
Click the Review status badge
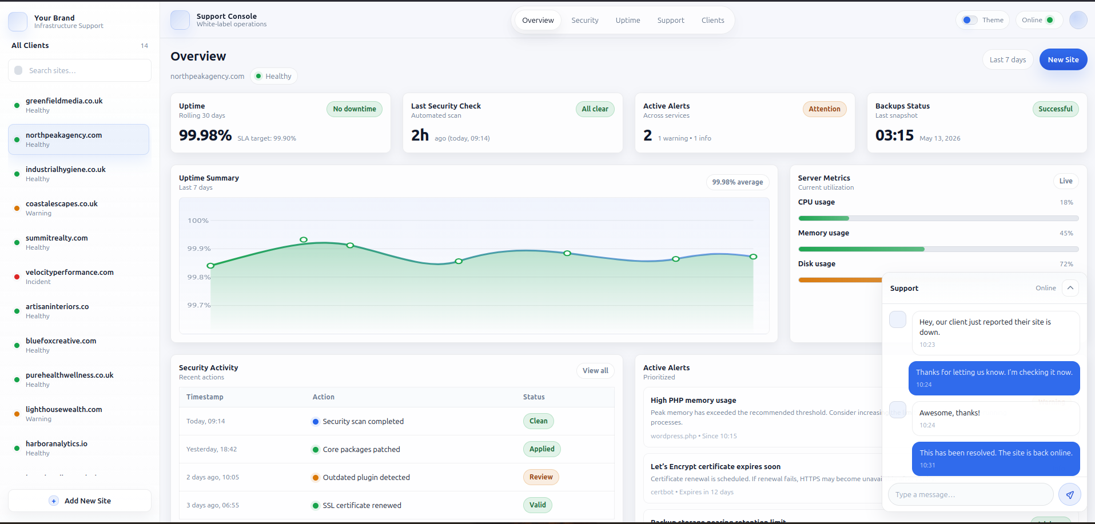point(541,477)
